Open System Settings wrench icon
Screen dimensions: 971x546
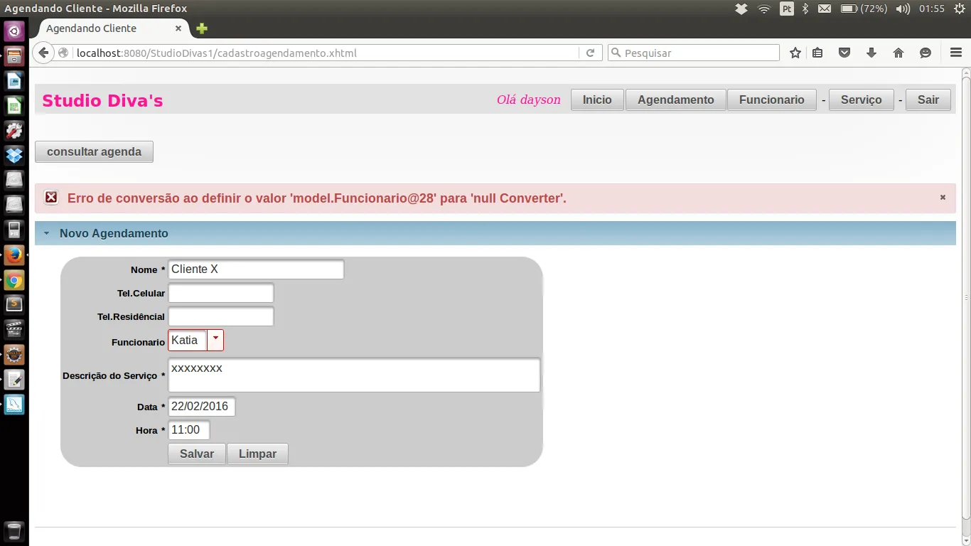pyautogui.click(x=14, y=131)
